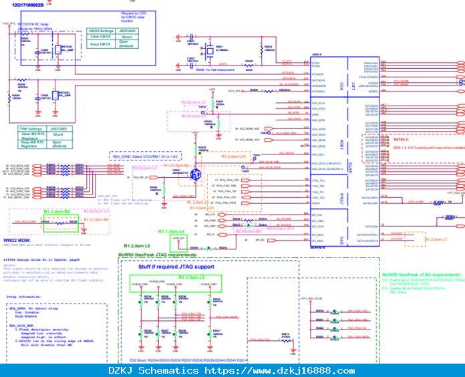Select the crystal oscillator symbol near RTC capacitors
Image resolution: width=465 pixels, height=377 pixels.
tap(210, 51)
